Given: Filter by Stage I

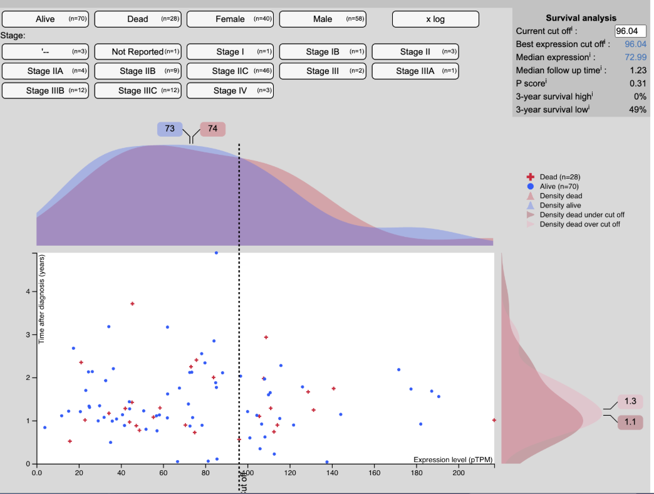Looking at the screenshot, I should tap(231, 52).
